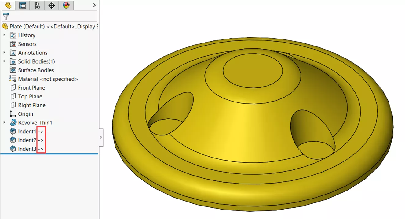The image size is (405, 219).
Task: Click the Origin icon
Action: pos(13,114)
